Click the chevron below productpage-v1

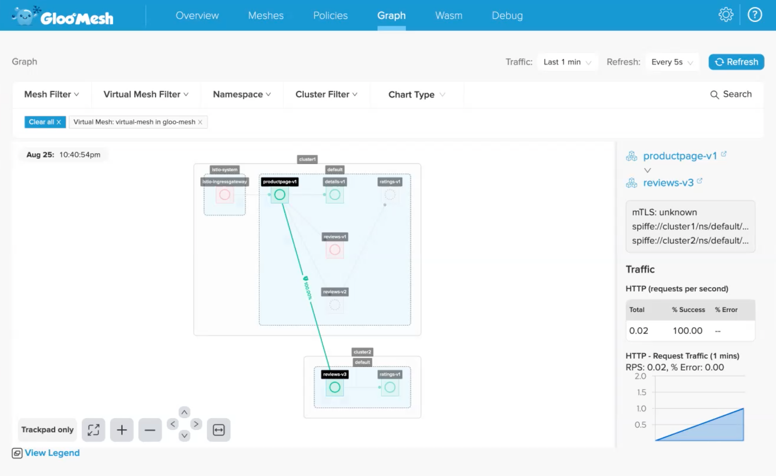tap(647, 170)
